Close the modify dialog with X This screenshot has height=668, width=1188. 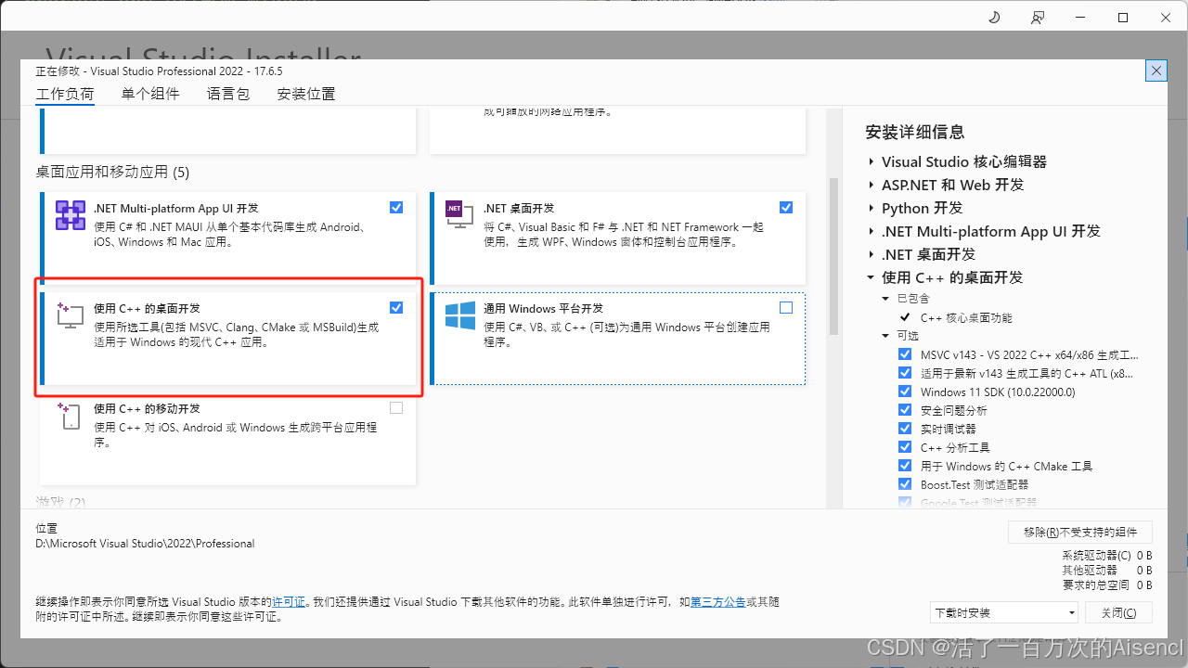[x=1156, y=71]
